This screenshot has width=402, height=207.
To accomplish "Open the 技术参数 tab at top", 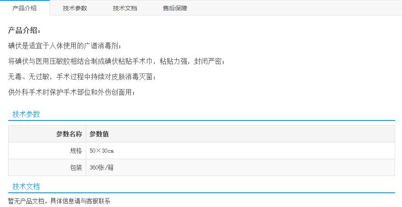I will [x=75, y=8].
